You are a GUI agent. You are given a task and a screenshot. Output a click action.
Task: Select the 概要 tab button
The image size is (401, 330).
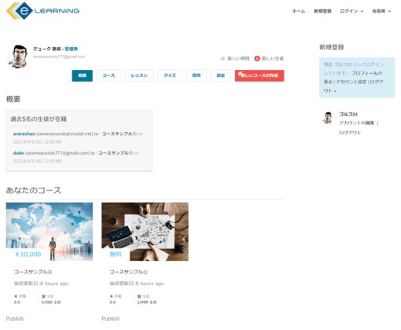point(83,75)
